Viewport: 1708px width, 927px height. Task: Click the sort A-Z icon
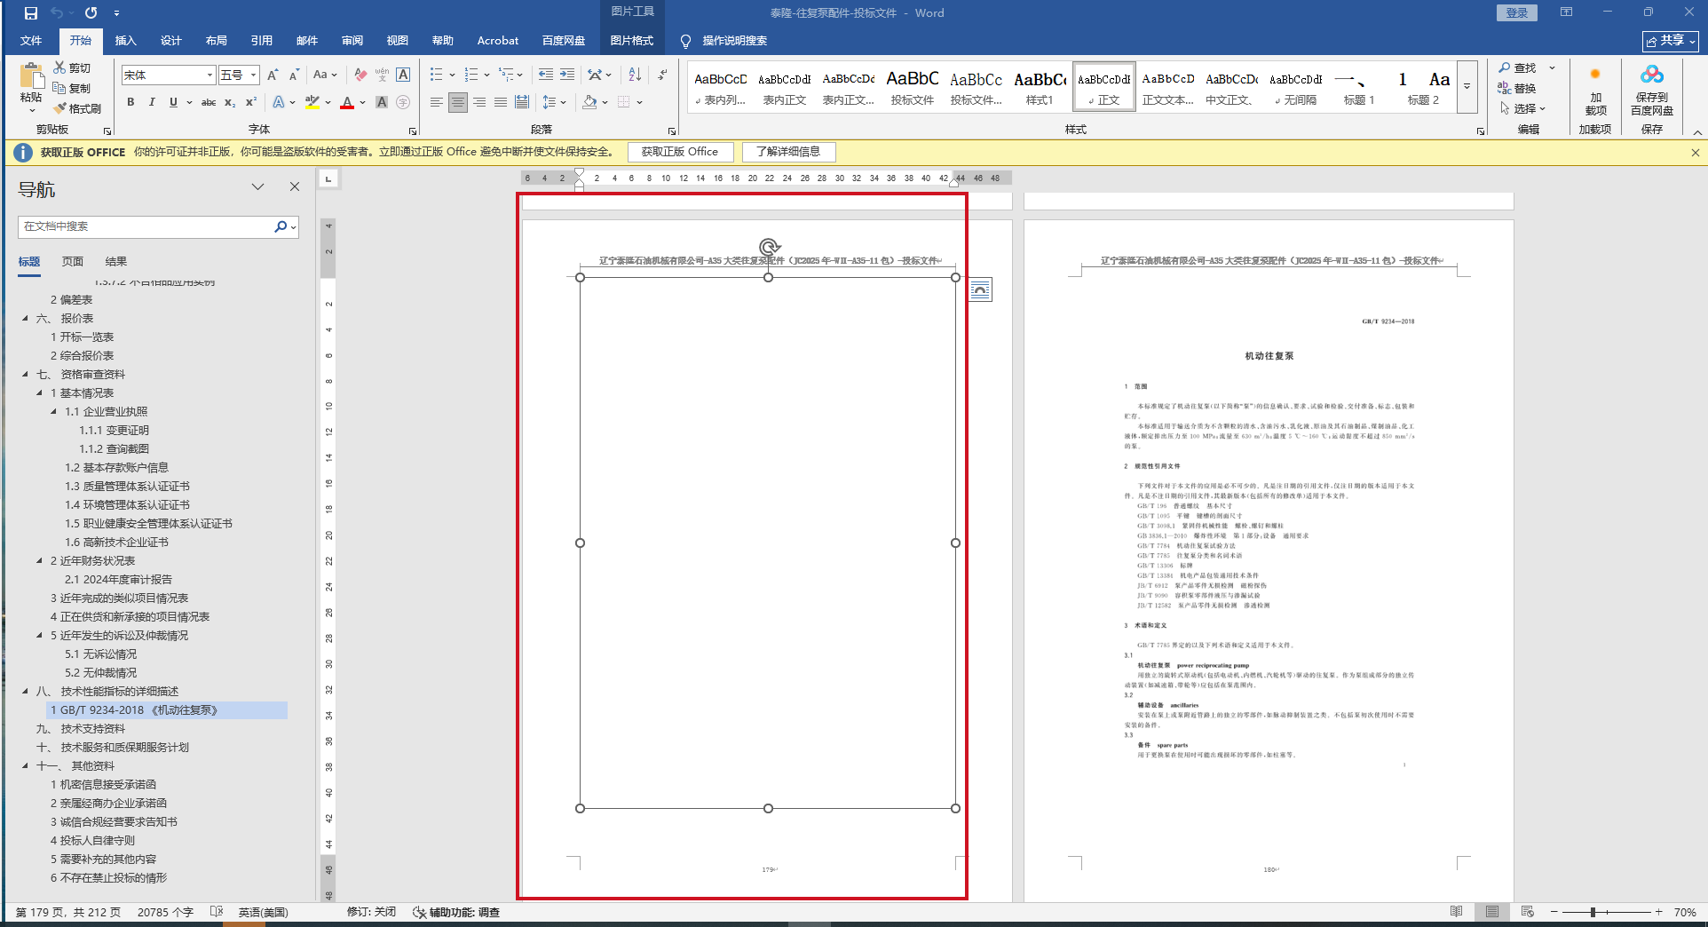(x=635, y=75)
